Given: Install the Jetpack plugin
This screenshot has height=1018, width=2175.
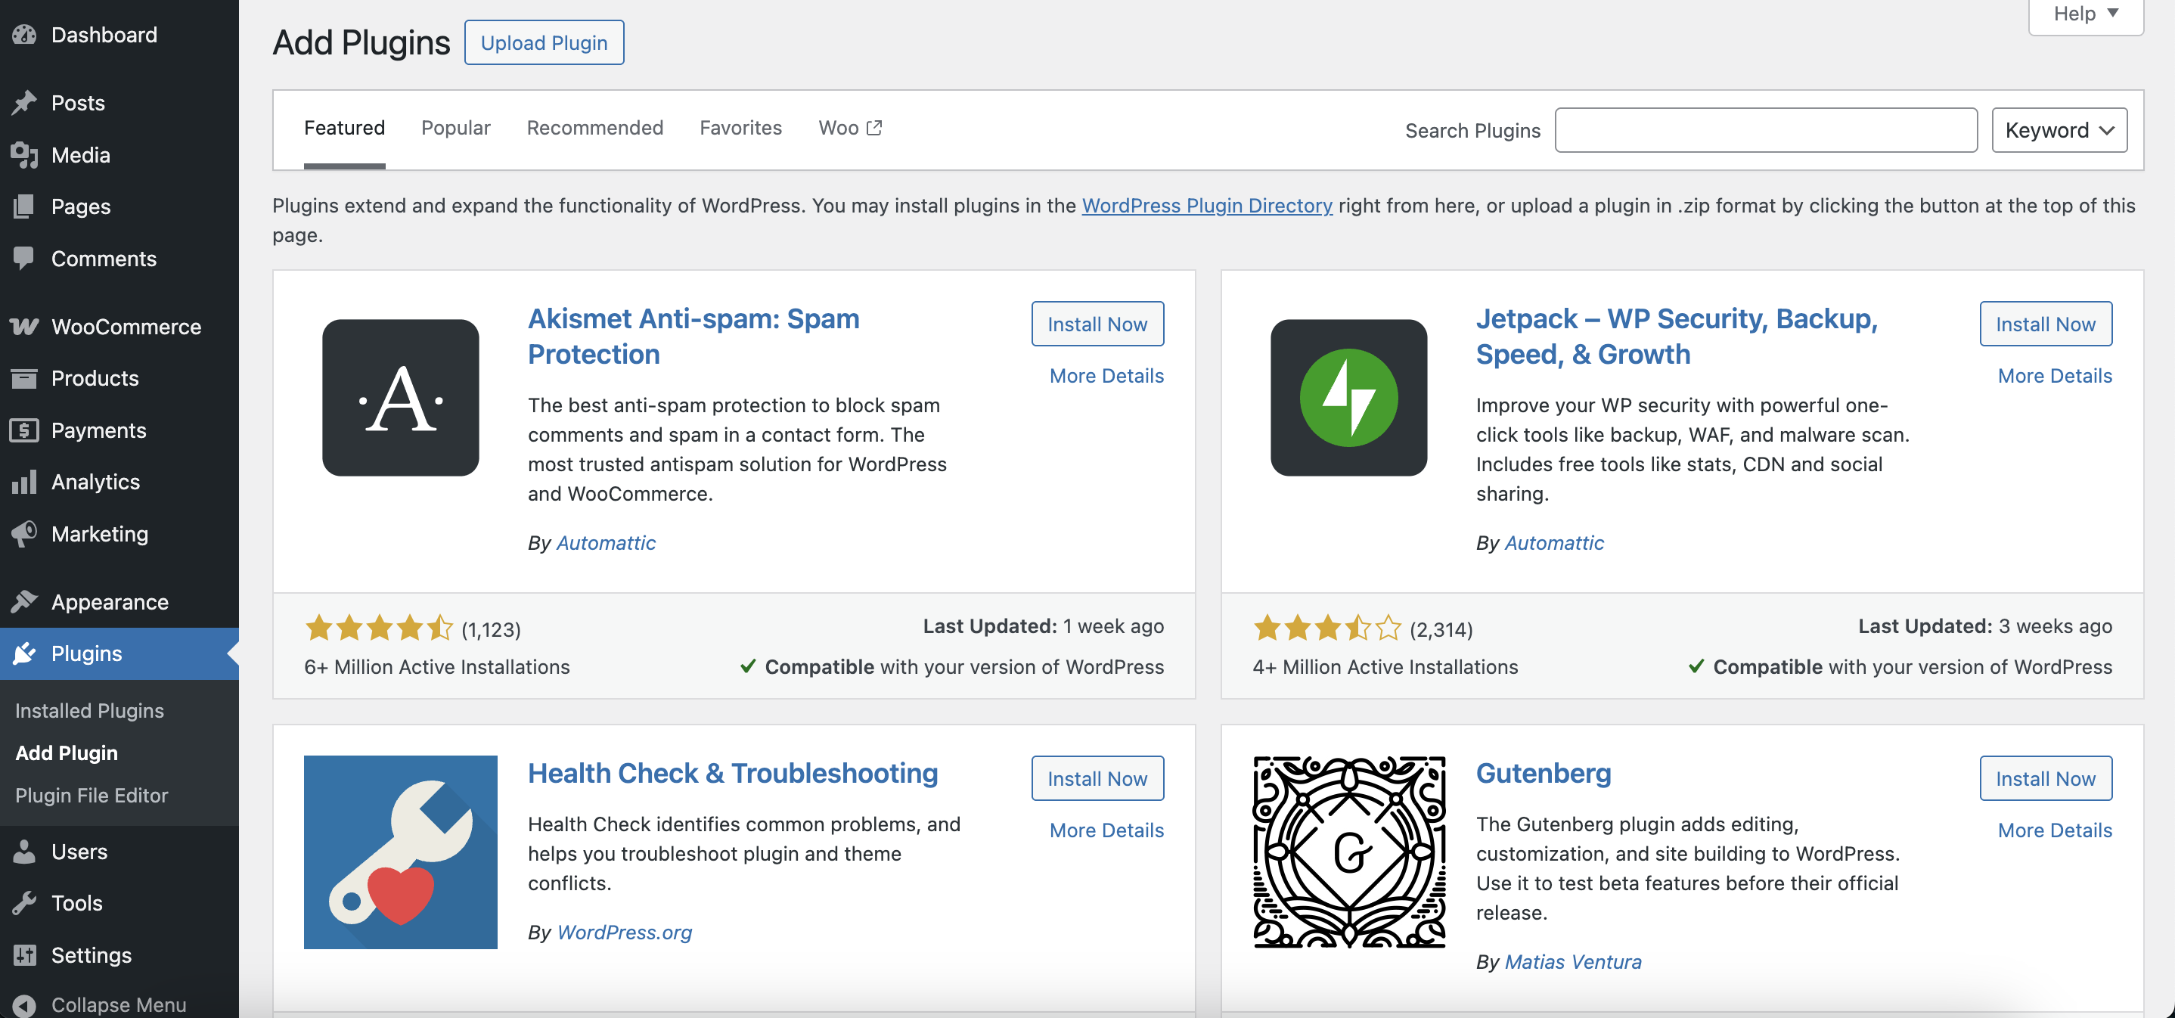Looking at the screenshot, I should [x=2046, y=324].
